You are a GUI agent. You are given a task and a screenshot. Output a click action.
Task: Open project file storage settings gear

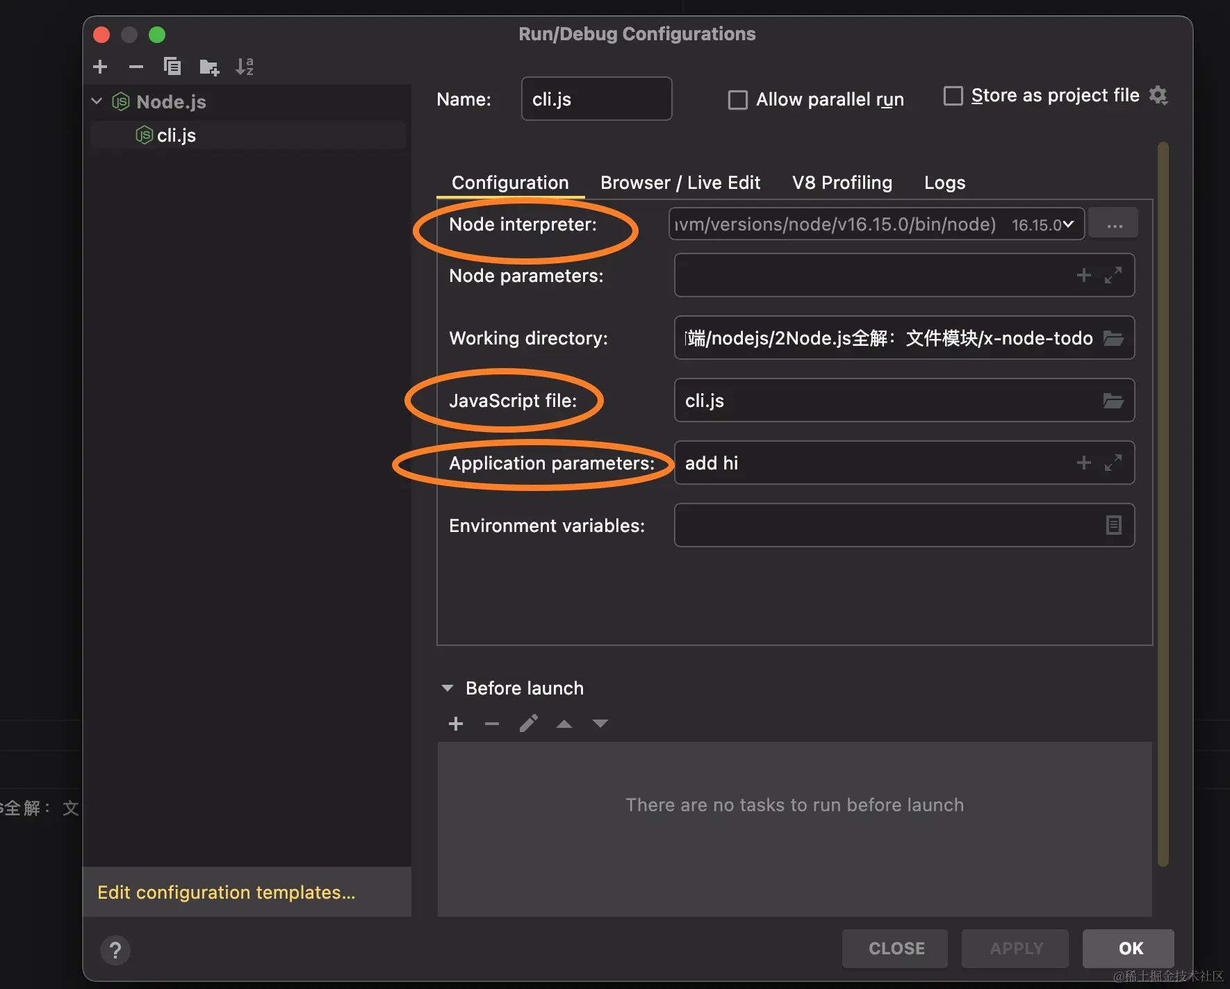(1158, 95)
